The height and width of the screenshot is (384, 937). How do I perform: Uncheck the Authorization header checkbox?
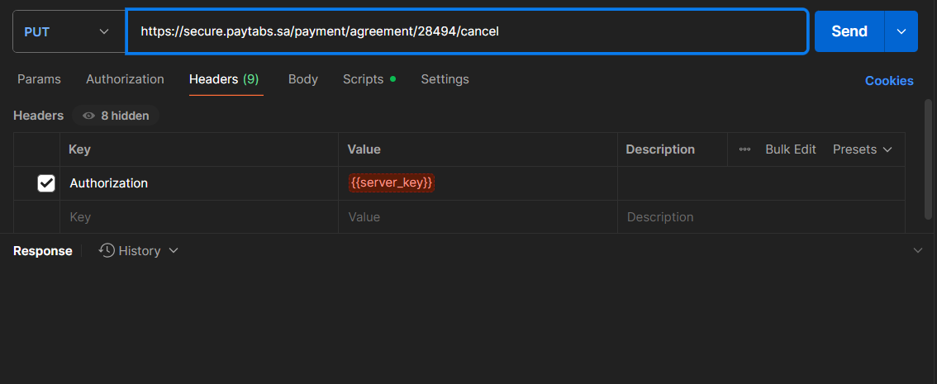[x=46, y=183]
